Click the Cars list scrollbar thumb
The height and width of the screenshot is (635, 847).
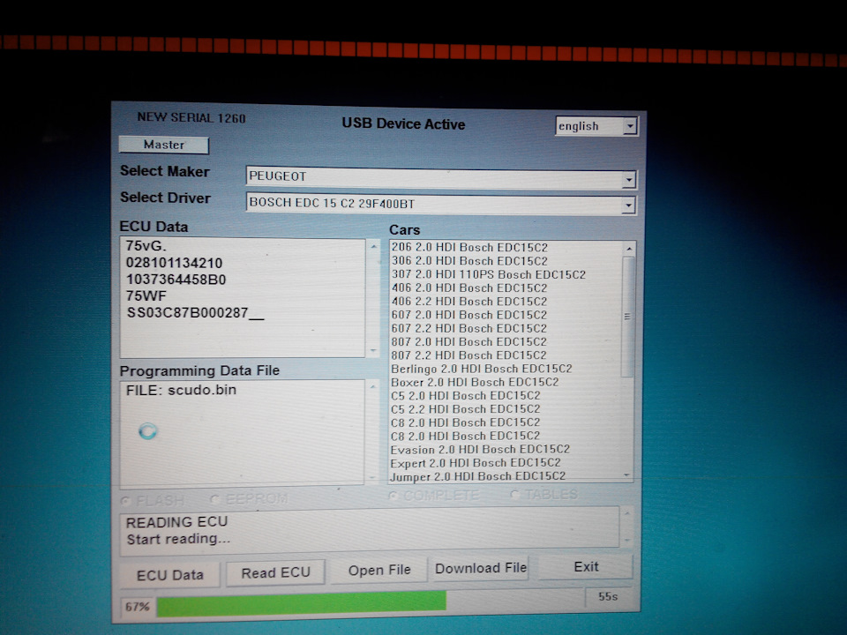(x=627, y=317)
